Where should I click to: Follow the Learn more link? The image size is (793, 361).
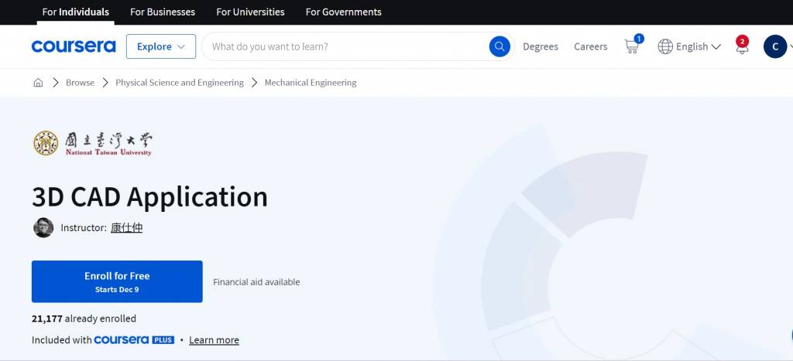pos(214,340)
